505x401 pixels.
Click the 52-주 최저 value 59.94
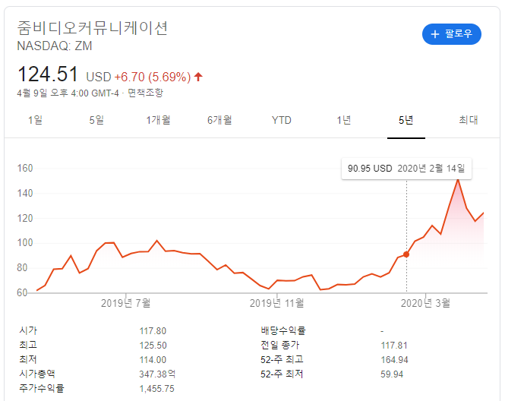click(392, 374)
